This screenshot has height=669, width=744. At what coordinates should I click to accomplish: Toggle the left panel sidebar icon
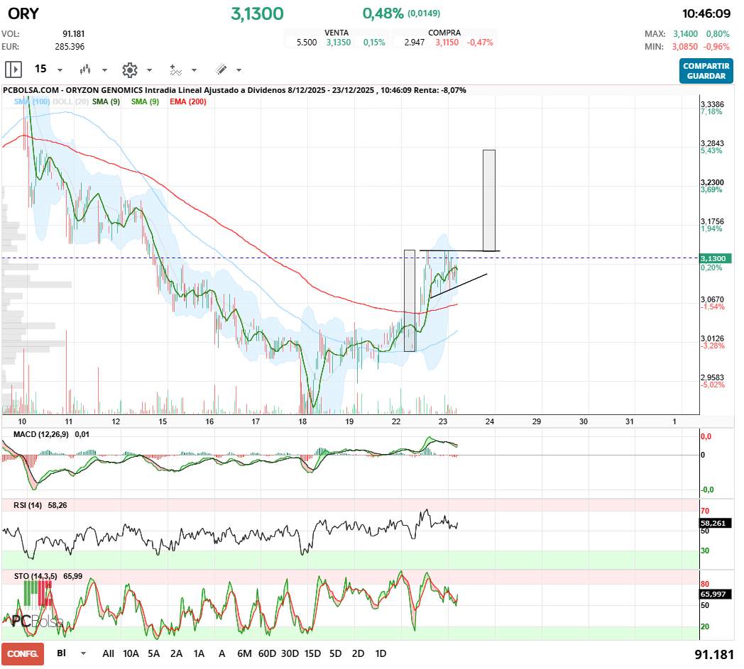pyautogui.click(x=13, y=69)
